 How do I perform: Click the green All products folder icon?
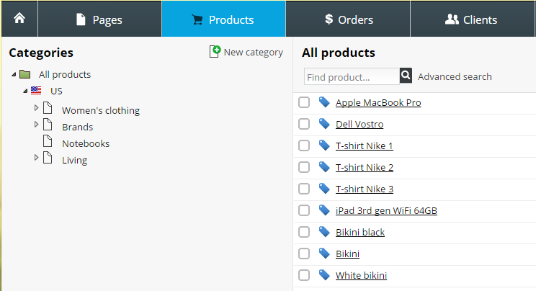click(25, 74)
